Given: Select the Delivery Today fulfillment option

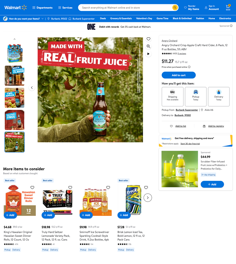Looking at the screenshot, I should (x=219, y=97).
